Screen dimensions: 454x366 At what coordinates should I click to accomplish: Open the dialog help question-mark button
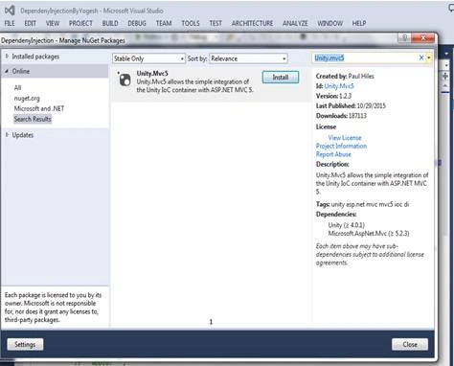(x=404, y=38)
